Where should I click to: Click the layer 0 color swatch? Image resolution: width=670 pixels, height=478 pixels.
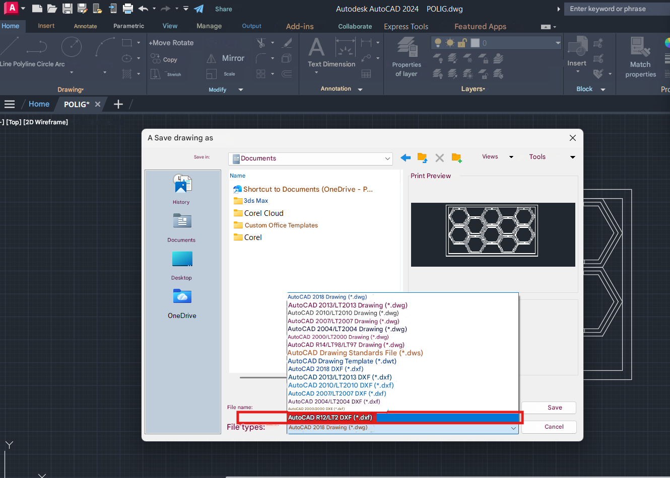coord(475,43)
